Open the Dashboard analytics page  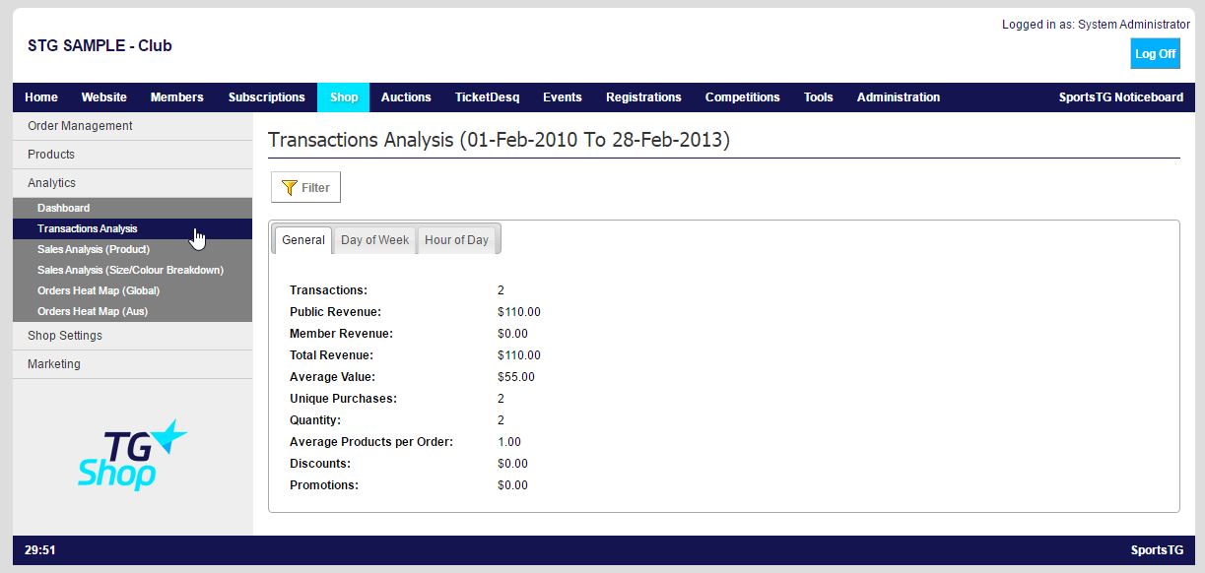pos(132,208)
